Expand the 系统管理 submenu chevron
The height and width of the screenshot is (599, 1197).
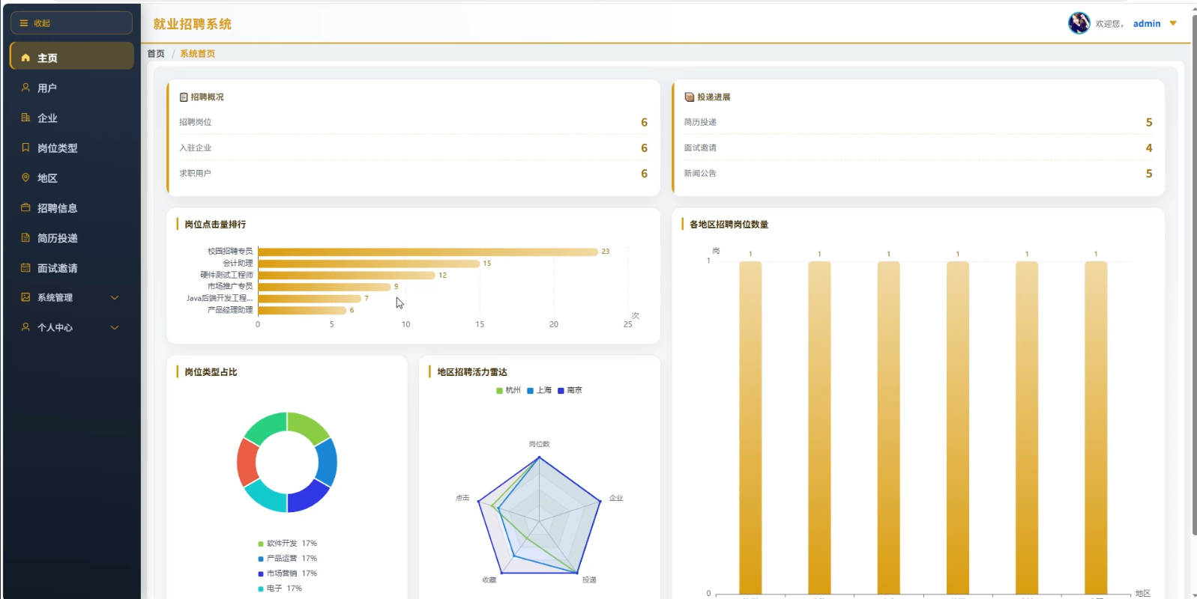pyautogui.click(x=115, y=297)
